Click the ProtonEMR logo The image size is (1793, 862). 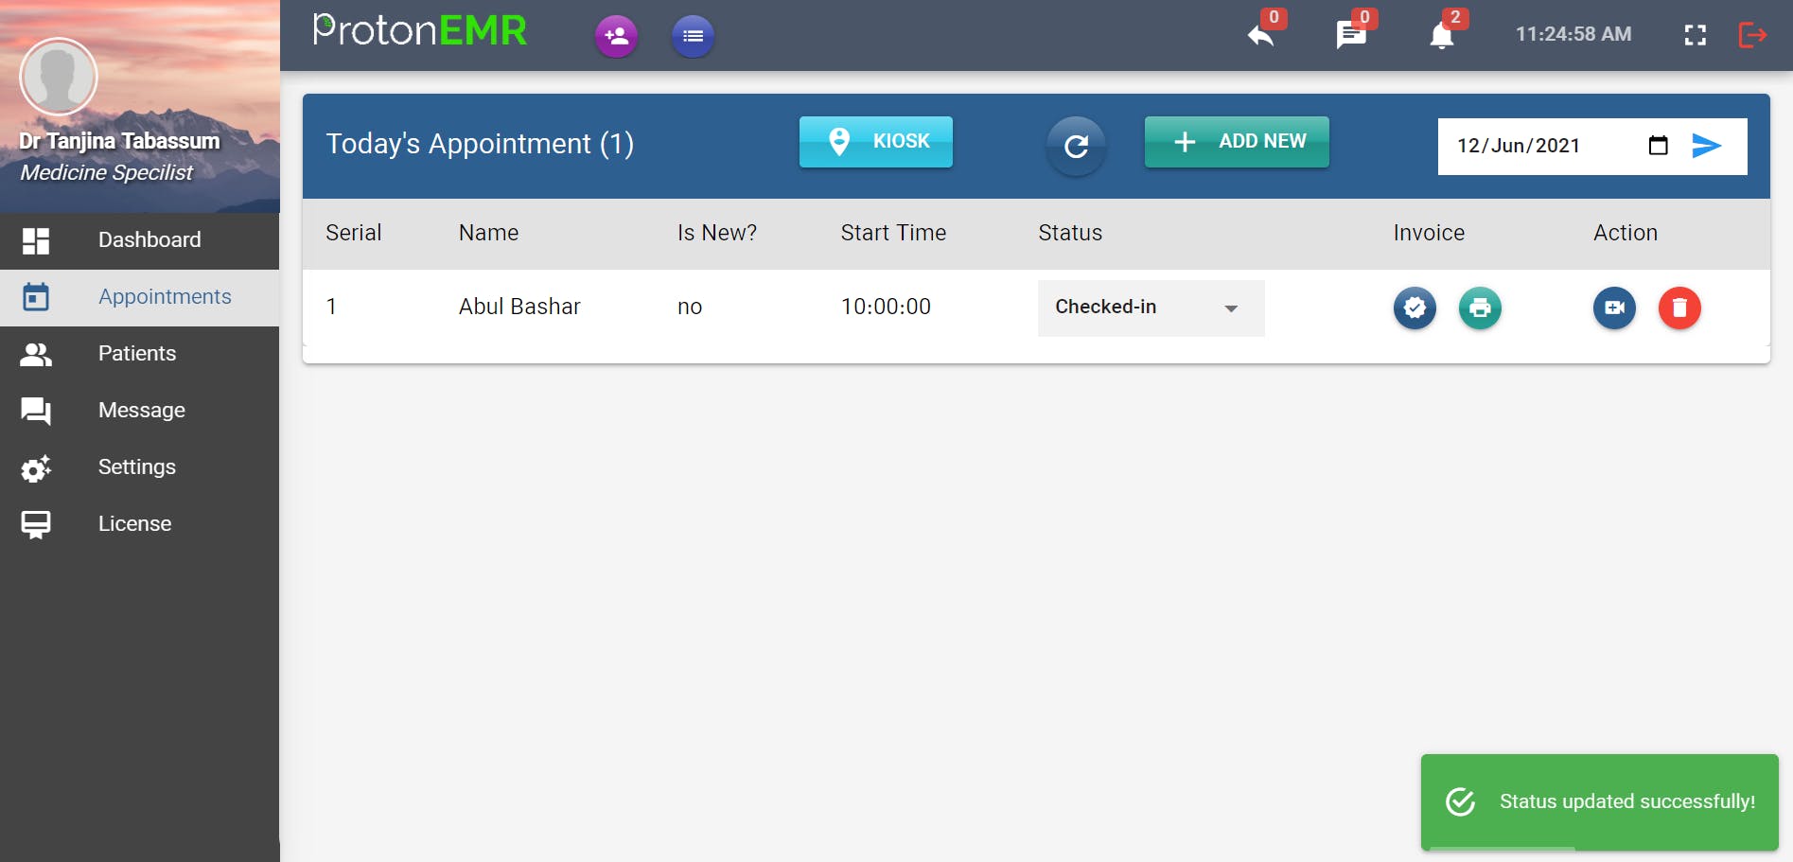pyautogui.click(x=419, y=31)
